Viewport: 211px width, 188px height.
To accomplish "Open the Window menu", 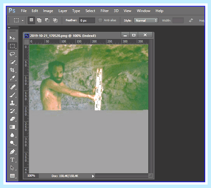I will click(x=144, y=11).
